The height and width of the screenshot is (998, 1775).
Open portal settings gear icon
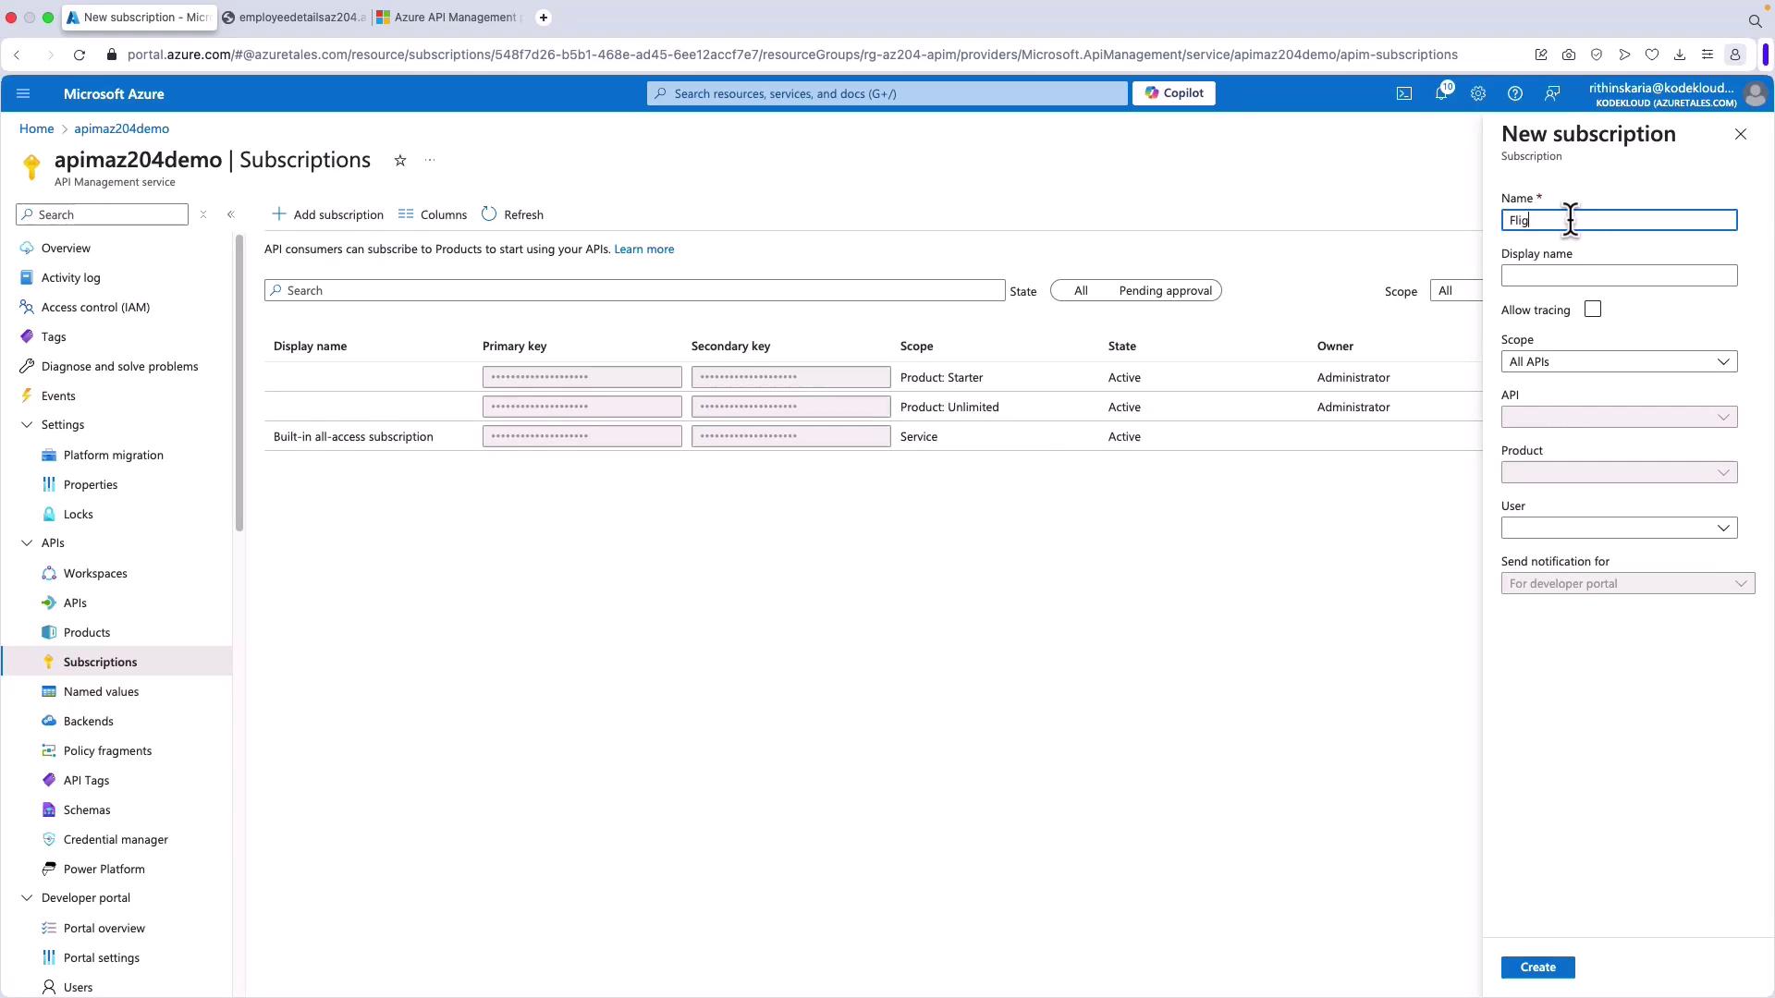[1478, 93]
